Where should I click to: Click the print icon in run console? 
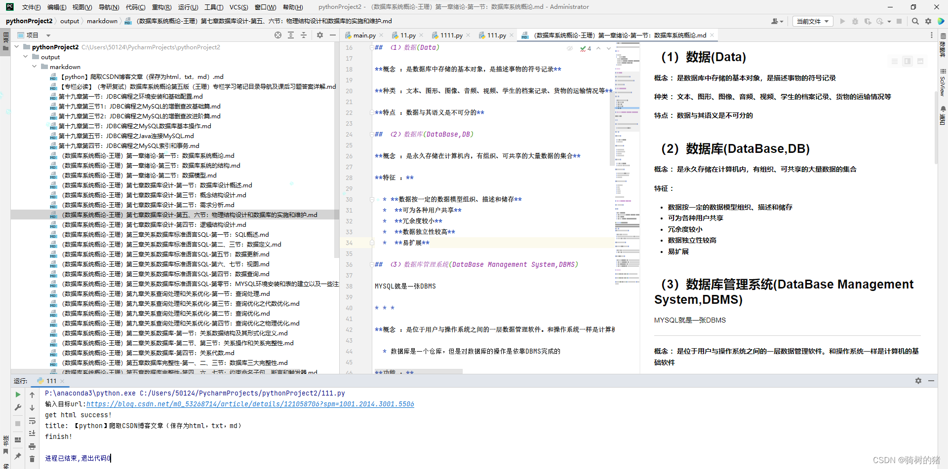coord(32,446)
